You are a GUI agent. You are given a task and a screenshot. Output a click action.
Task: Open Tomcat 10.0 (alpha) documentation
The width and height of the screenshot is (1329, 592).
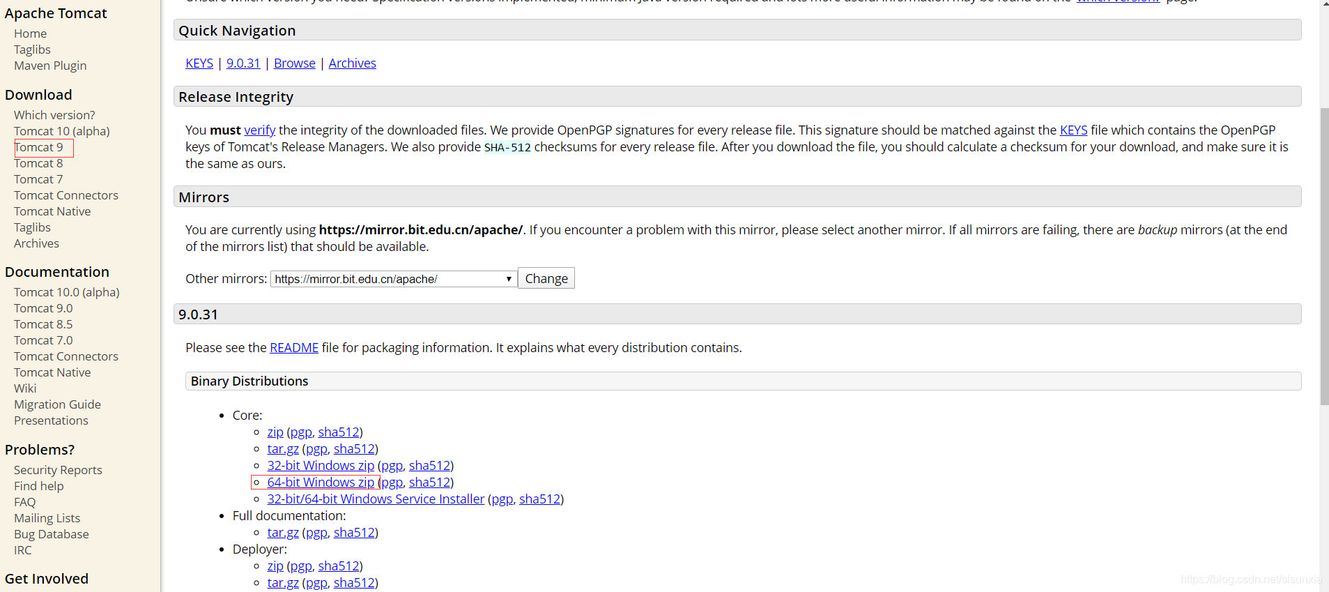point(67,292)
